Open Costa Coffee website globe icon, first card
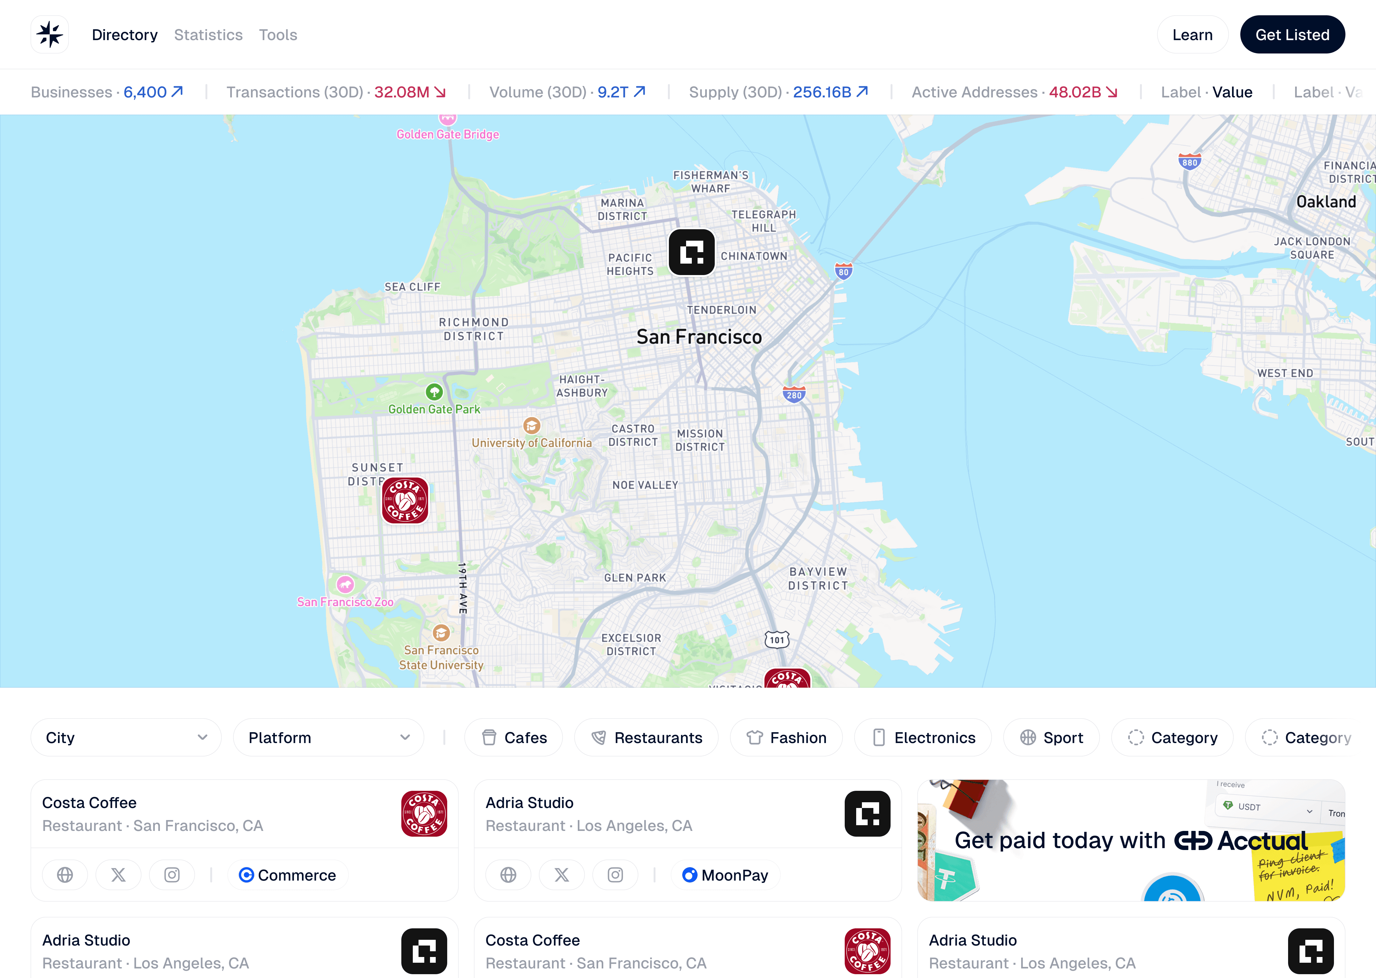The image size is (1376, 978). (x=65, y=875)
